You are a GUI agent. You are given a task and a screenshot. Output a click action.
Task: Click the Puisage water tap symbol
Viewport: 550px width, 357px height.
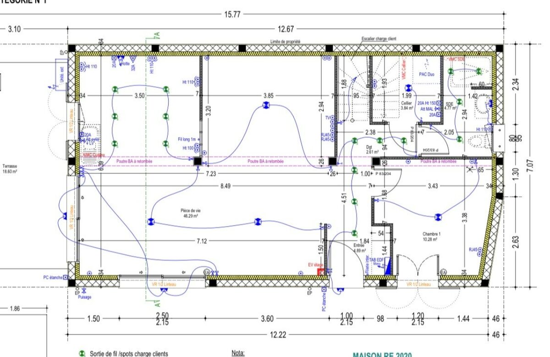tap(84, 290)
